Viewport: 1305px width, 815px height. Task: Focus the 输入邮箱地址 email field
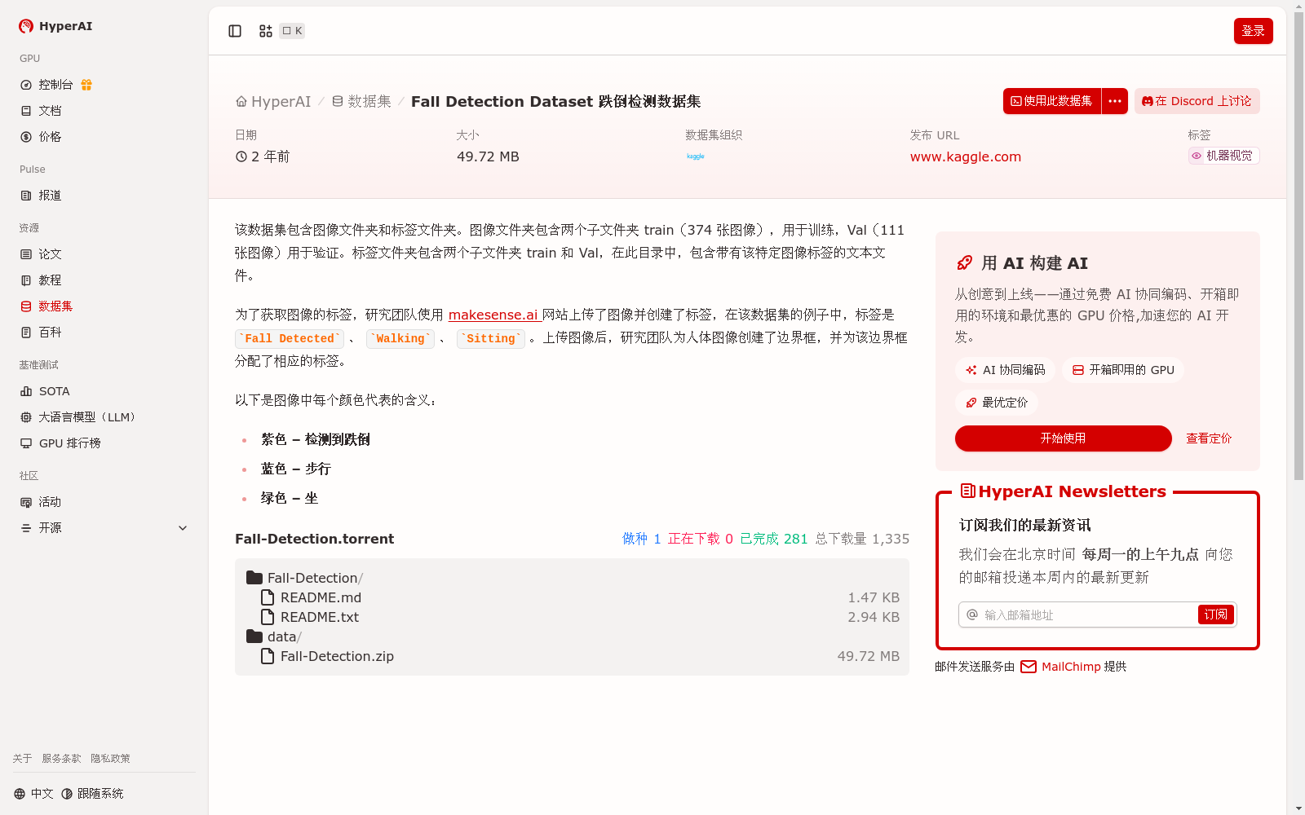1087,615
